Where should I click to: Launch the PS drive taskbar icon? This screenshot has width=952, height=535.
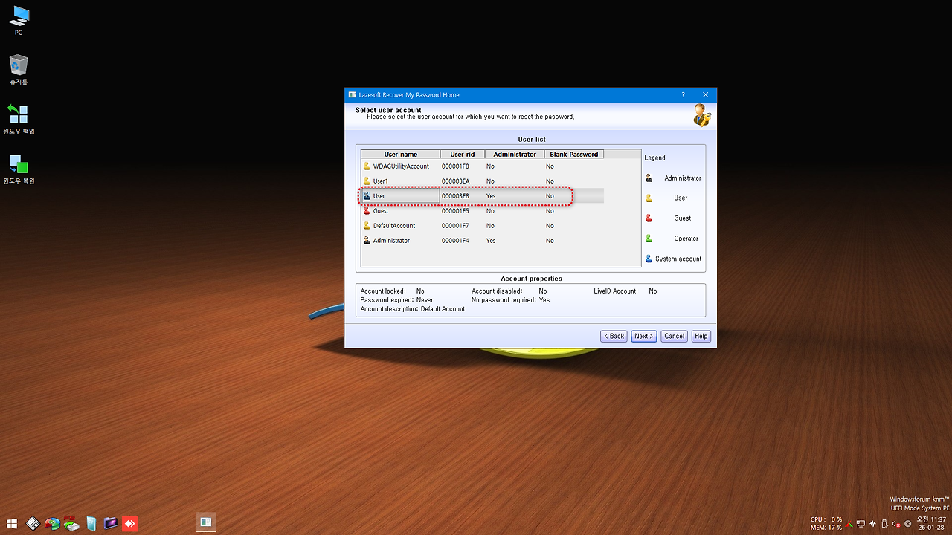(71, 523)
